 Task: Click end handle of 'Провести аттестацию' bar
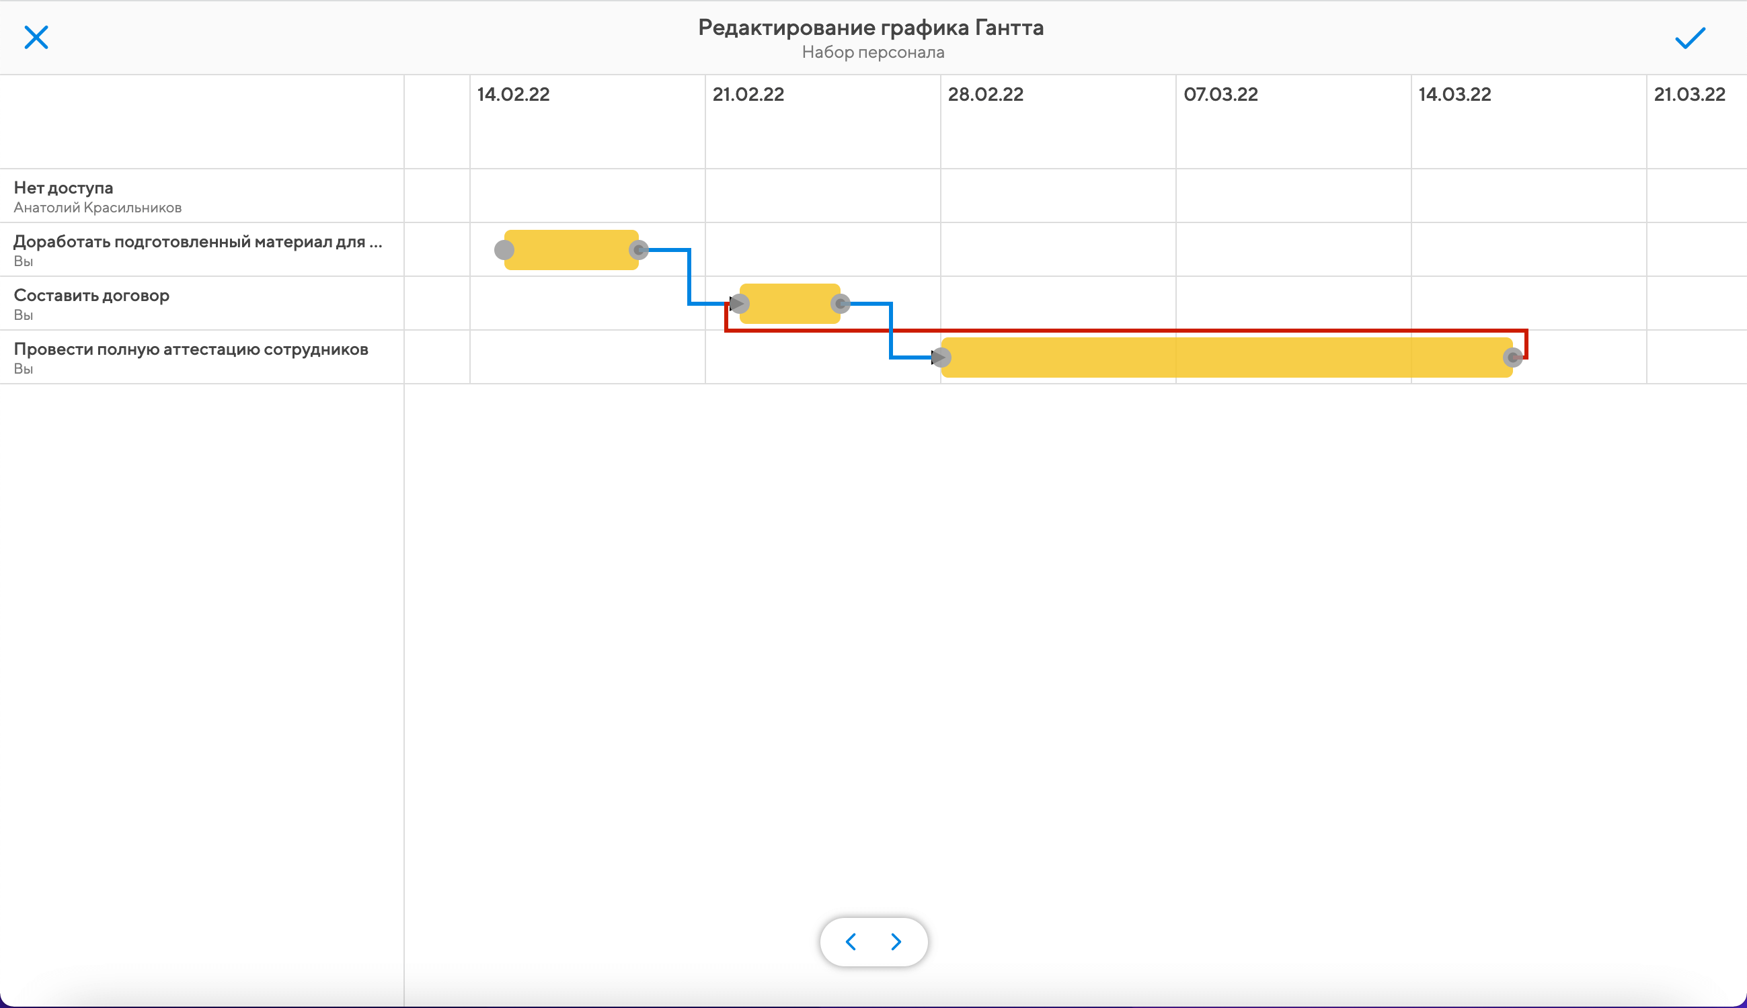1513,358
